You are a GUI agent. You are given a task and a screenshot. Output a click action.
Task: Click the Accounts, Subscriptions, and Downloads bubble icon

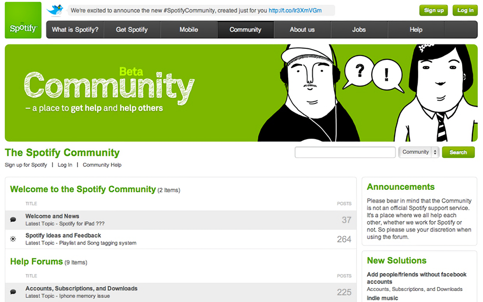(13, 292)
